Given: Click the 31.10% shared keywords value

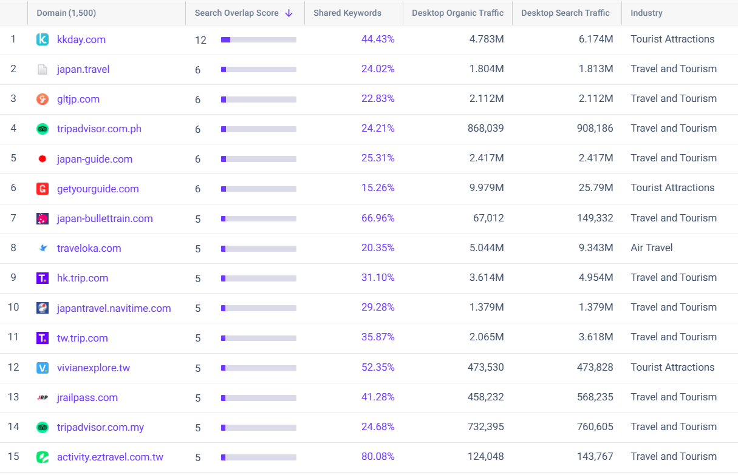Looking at the screenshot, I should point(378,277).
